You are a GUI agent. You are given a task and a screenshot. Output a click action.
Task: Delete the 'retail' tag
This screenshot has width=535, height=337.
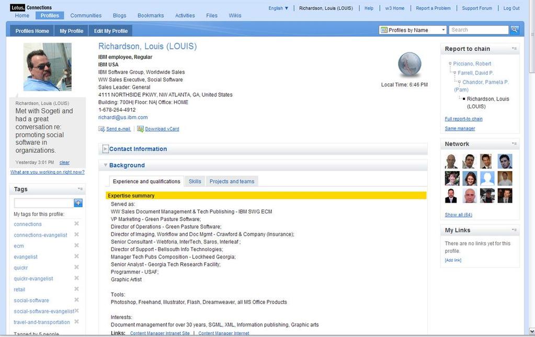point(76,289)
